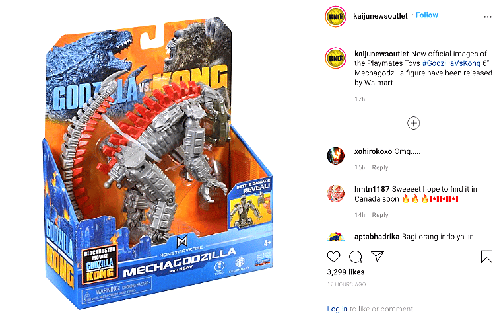The height and width of the screenshot is (318, 495).
Task: Save the post with the bookmark icon
Action: (486, 257)
